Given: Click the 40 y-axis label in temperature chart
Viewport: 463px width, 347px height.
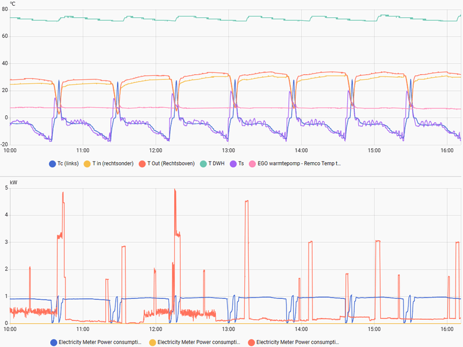Looking at the screenshot, I should click(5, 63).
